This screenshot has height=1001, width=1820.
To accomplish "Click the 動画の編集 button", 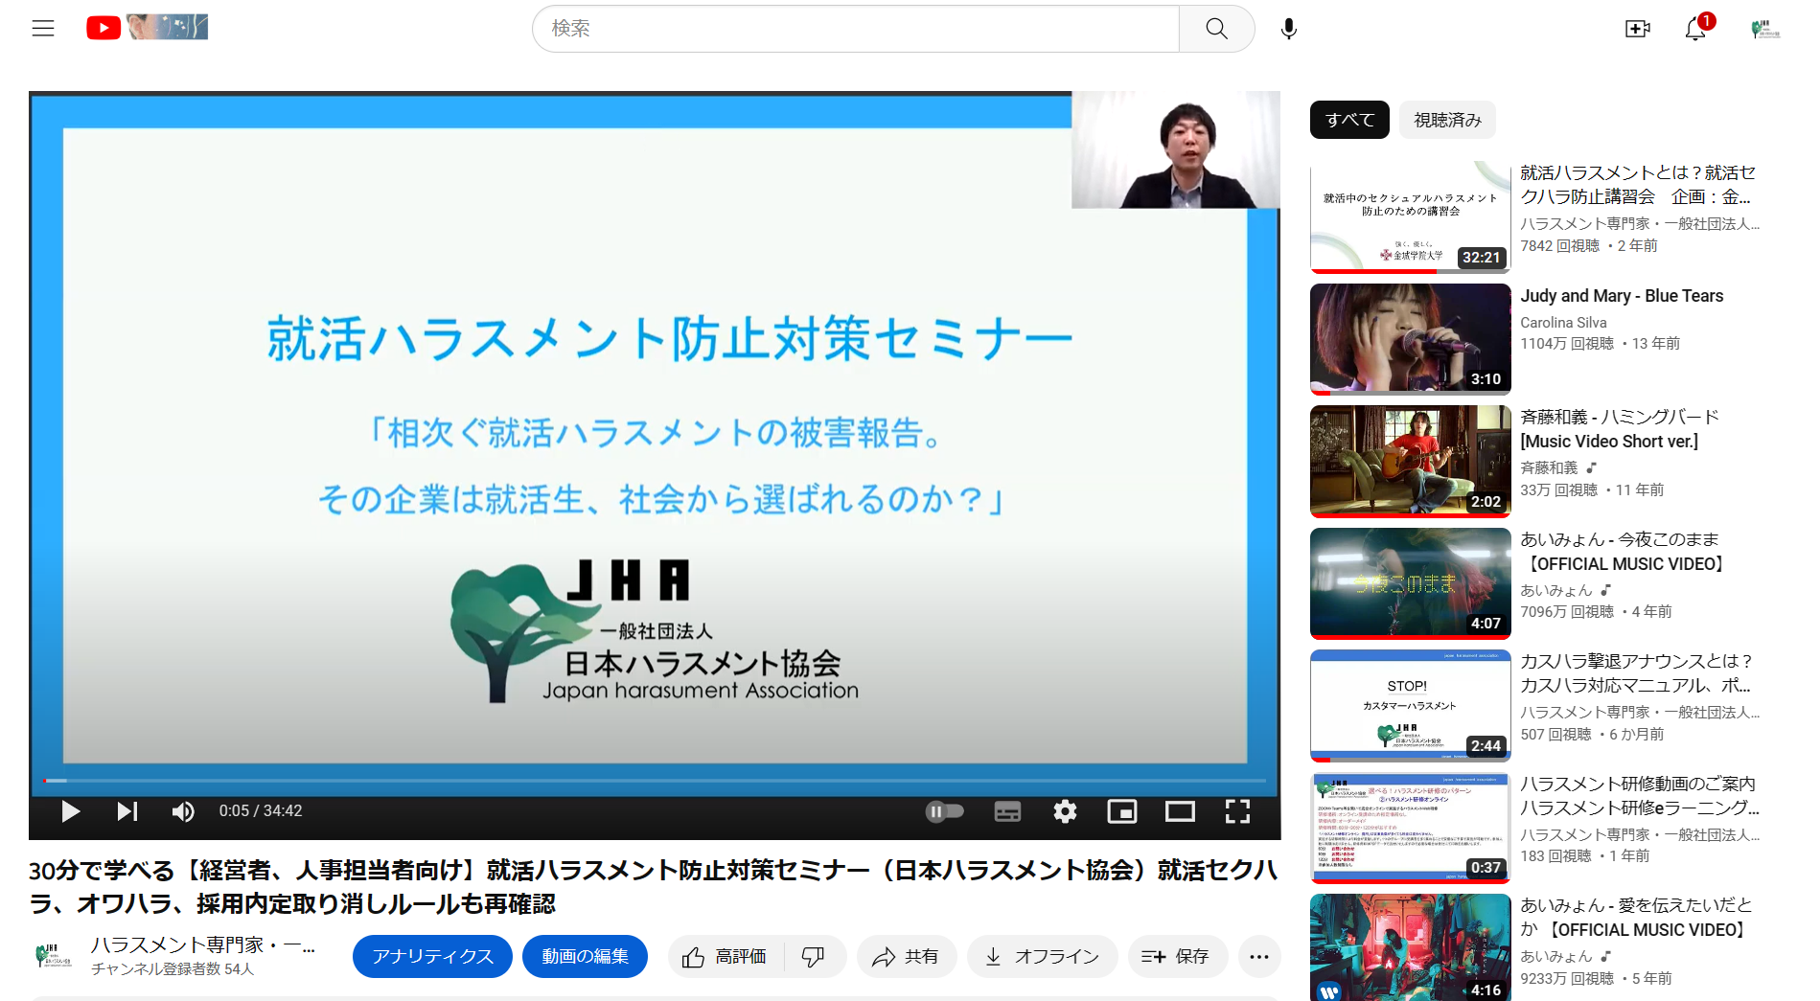I will click(585, 956).
